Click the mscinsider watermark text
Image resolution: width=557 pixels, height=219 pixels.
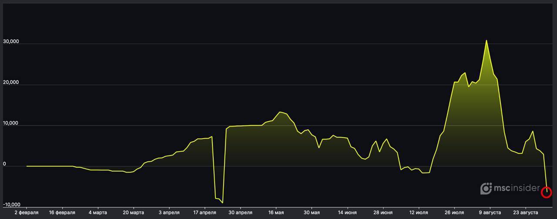(516, 188)
